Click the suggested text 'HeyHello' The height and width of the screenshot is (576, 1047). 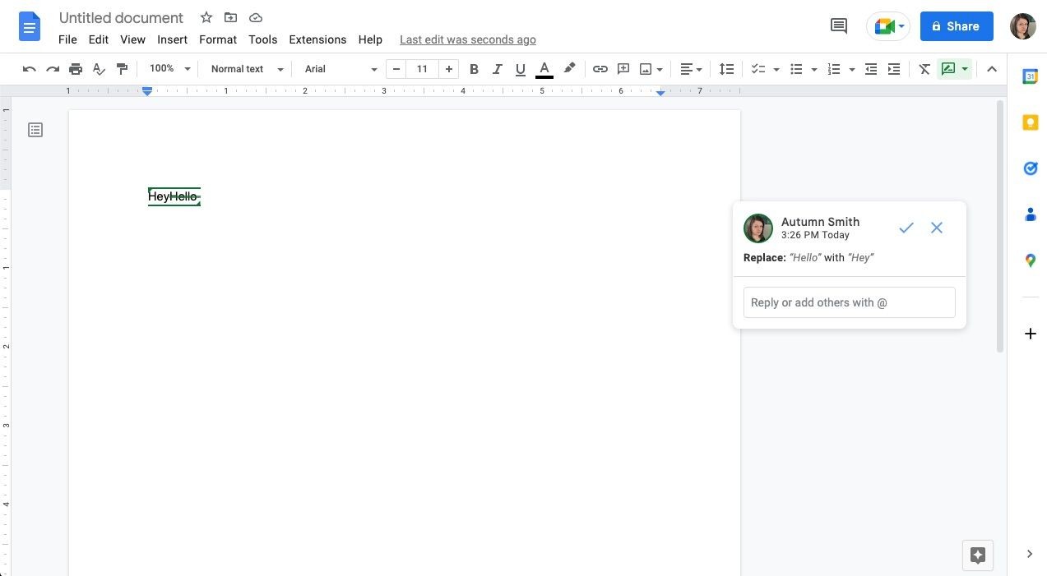pyautogui.click(x=174, y=196)
